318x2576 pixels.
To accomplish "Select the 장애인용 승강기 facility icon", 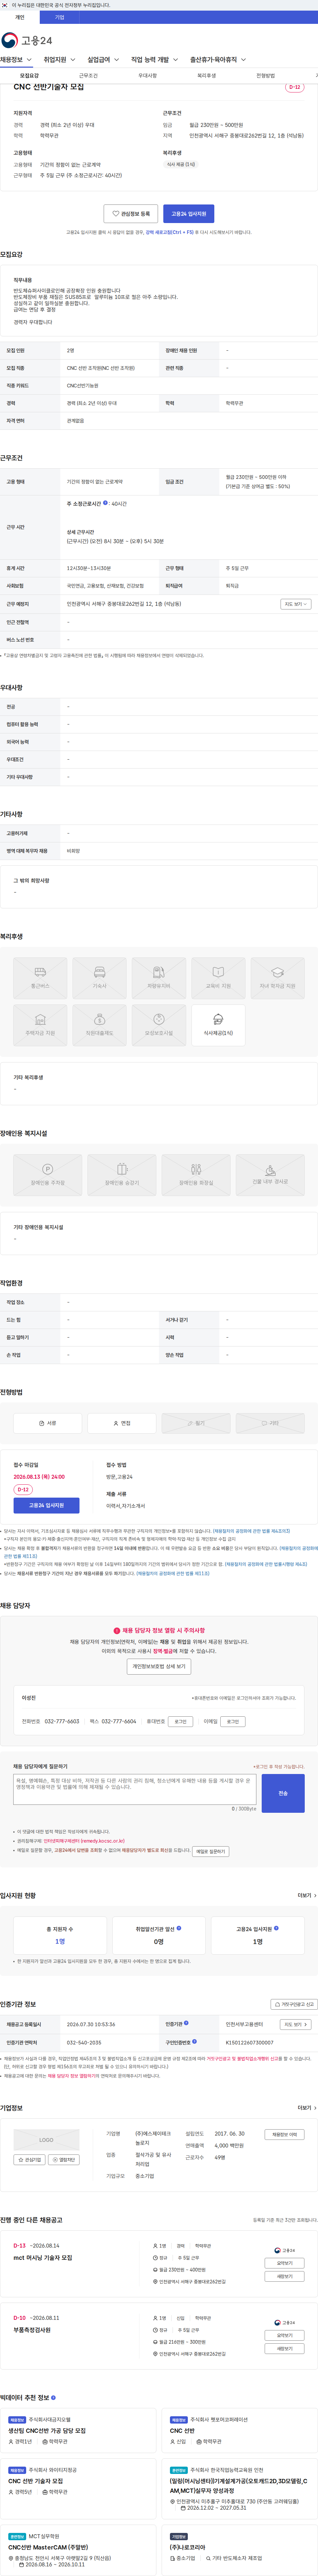I will click(x=122, y=1175).
